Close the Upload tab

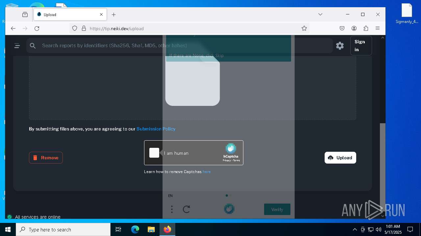(x=101, y=14)
